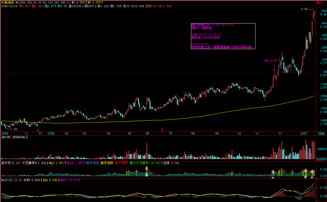Open the 日线 period selector

point(321,133)
